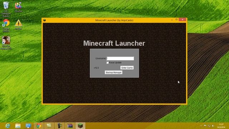Open the volume tray icon
The height and width of the screenshot is (129, 229).
[x=213, y=126]
